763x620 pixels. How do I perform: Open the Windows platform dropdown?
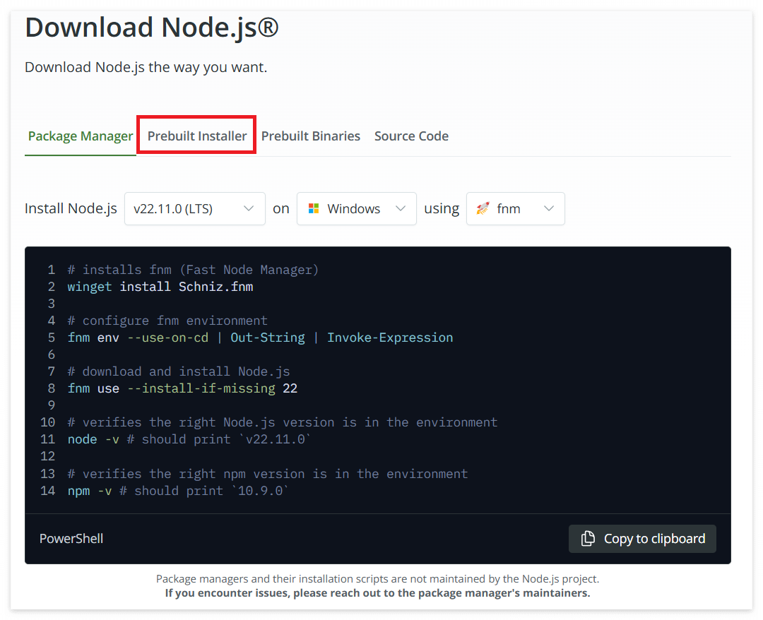pyautogui.click(x=357, y=208)
